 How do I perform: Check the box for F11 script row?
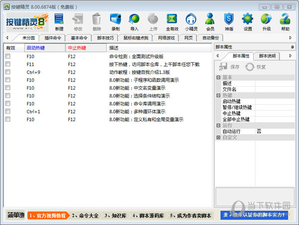pos(8,64)
